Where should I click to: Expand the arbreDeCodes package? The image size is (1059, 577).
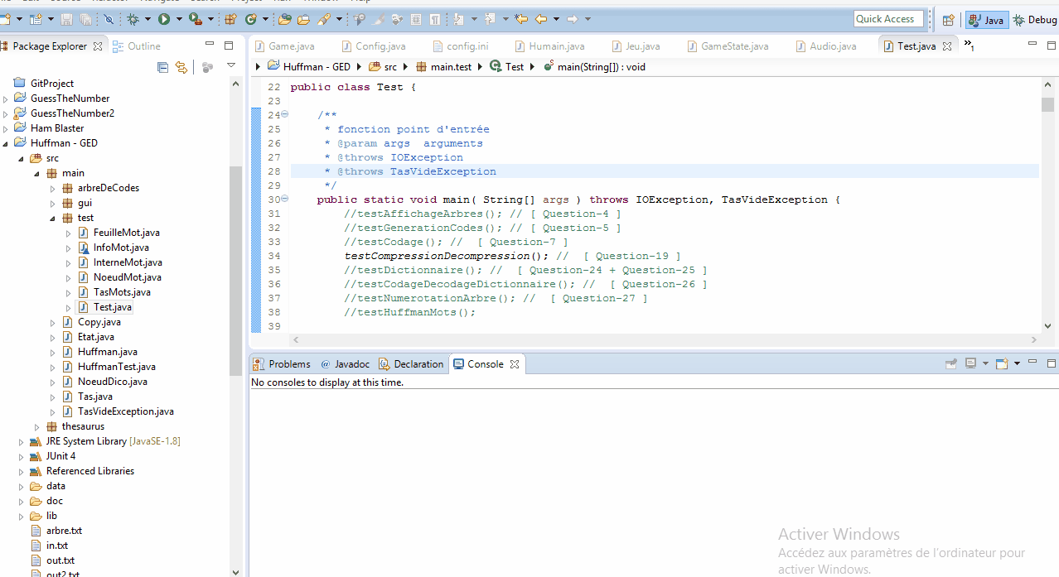pos(53,188)
